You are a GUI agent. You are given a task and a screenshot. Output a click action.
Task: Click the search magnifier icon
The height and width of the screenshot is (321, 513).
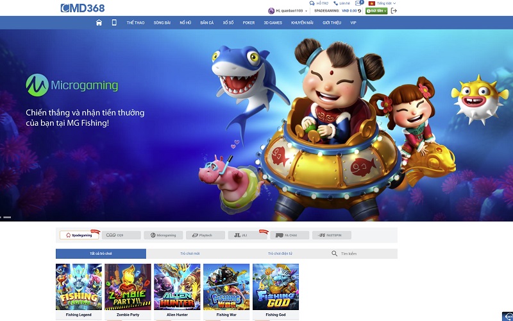tap(334, 254)
